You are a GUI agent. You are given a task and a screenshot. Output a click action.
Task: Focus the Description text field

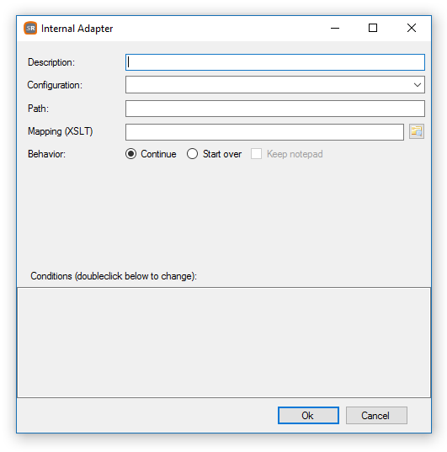(x=274, y=62)
